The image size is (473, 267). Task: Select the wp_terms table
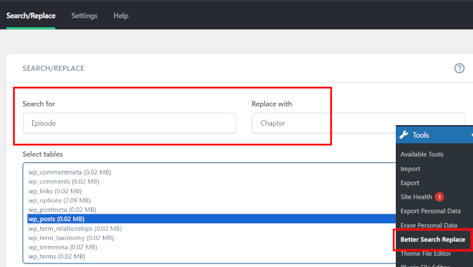click(x=57, y=257)
